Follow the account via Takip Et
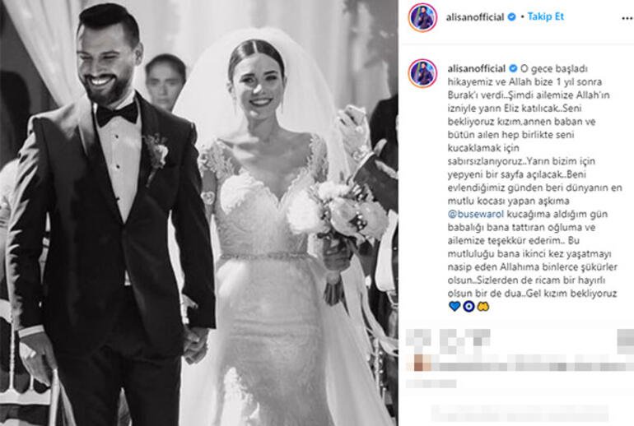Image resolution: width=634 pixels, height=426 pixels. click(545, 16)
